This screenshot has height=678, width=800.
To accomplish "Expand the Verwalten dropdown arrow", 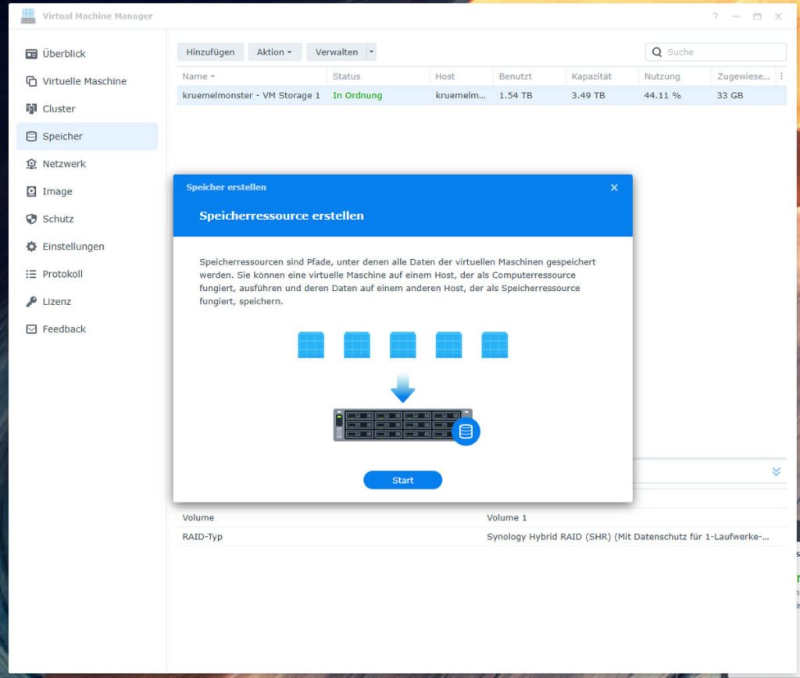I will [x=372, y=52].
